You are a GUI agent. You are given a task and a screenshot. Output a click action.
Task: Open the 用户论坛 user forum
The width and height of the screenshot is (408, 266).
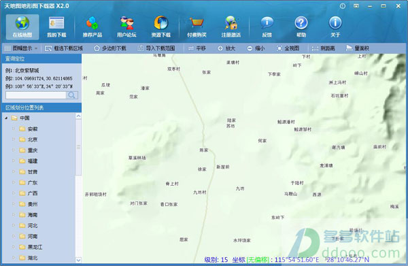pos(126,27)
